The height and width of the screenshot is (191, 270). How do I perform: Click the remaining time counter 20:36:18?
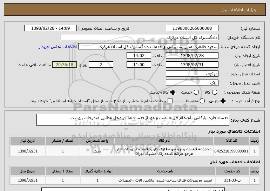point(65,65)
